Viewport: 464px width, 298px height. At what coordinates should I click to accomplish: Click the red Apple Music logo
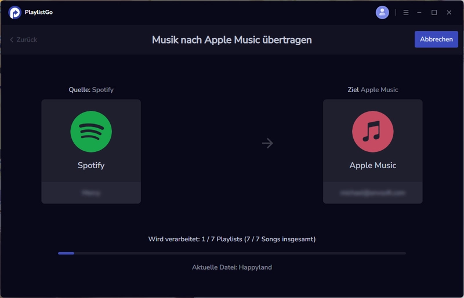[372, 132]
